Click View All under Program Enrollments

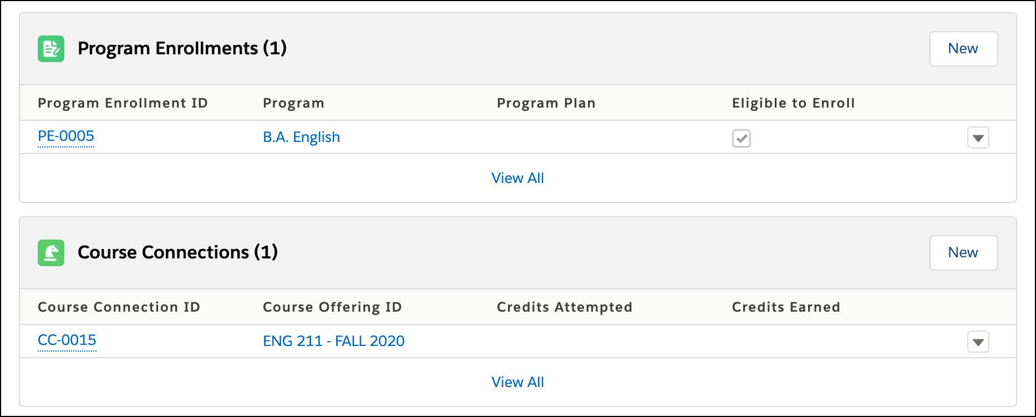click(x=517, y=177)
